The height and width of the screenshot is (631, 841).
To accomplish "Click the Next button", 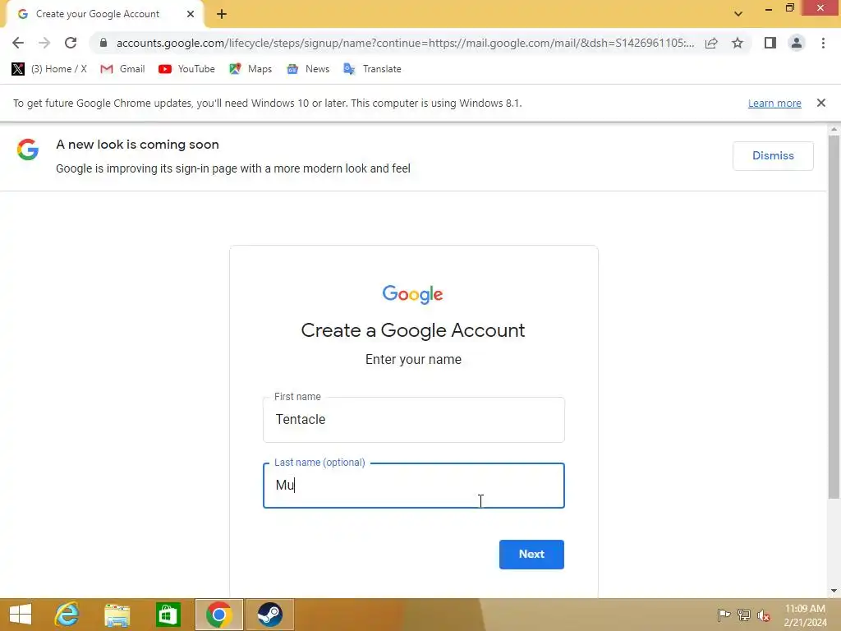I will coord(531,555).
